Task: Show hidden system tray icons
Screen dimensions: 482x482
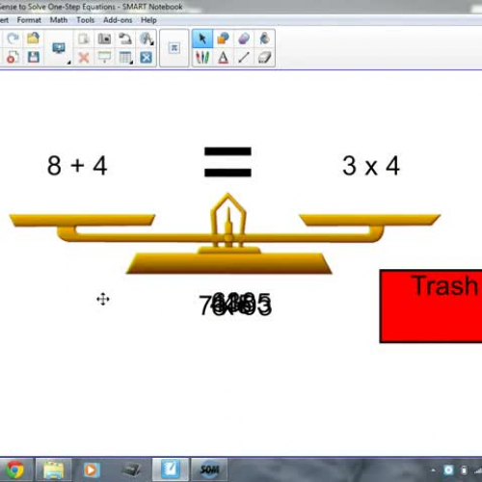Action: coord(433,470)
